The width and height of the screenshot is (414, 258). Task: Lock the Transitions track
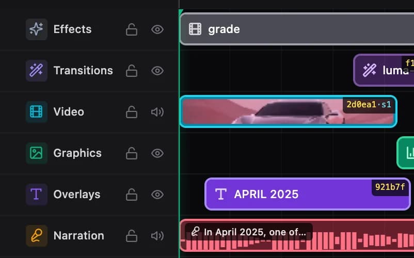132,71
